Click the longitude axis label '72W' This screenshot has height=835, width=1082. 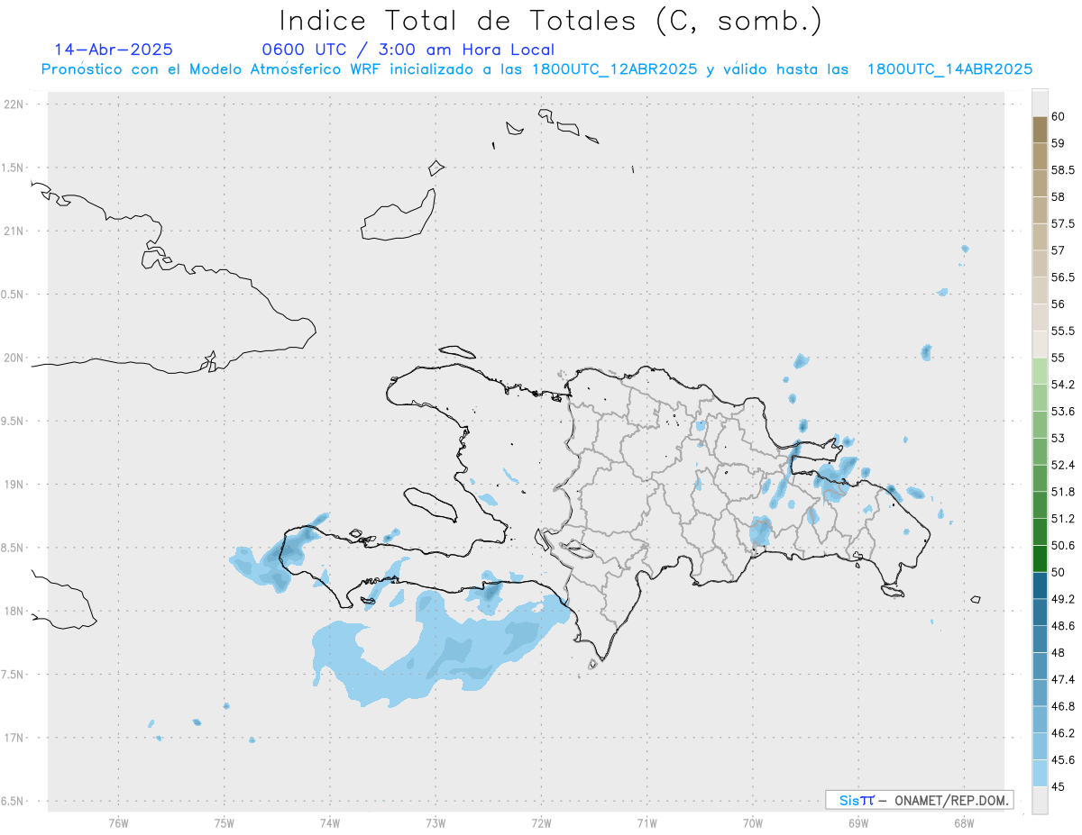pyautogui.click(x=541, y=822)
